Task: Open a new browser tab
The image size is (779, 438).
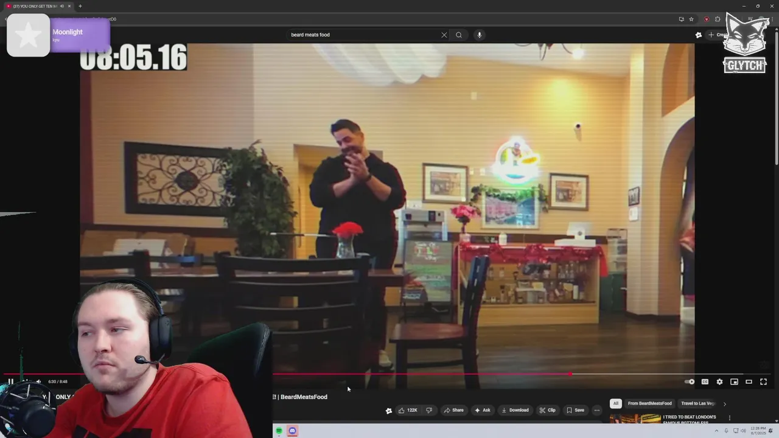Action: (80, 6)
